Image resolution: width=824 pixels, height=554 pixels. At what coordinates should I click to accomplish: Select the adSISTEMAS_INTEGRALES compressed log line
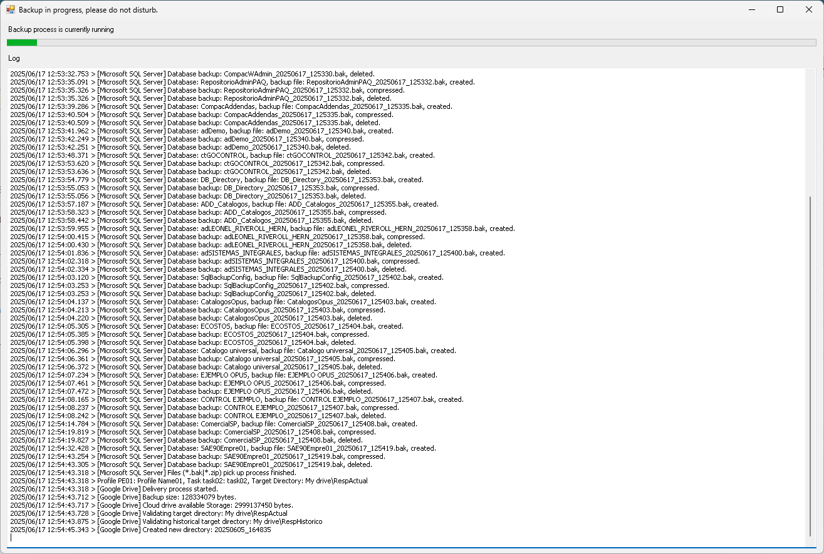click(x=215, y=261)
